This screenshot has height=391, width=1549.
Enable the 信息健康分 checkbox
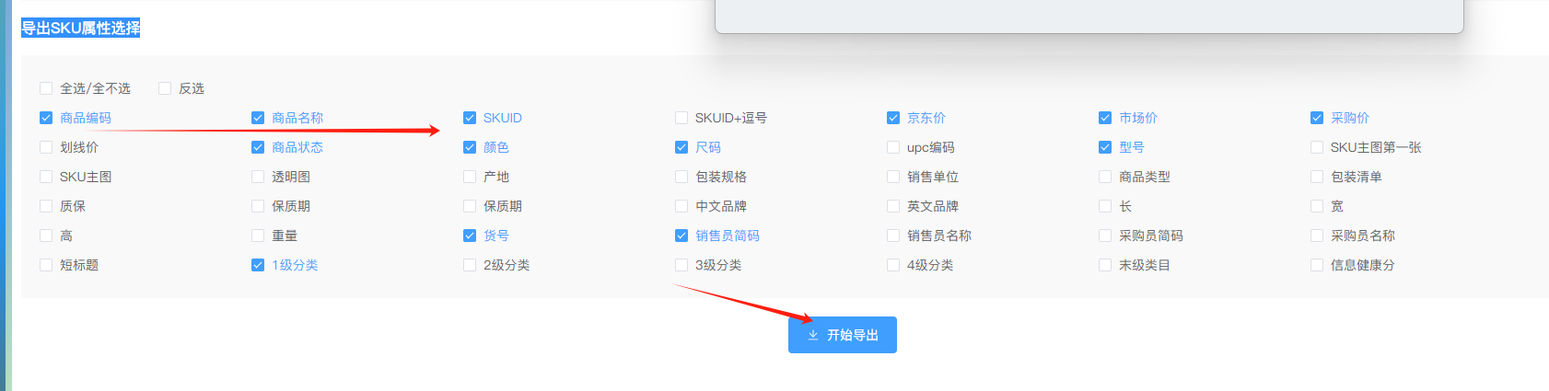tap(1317, 265)
